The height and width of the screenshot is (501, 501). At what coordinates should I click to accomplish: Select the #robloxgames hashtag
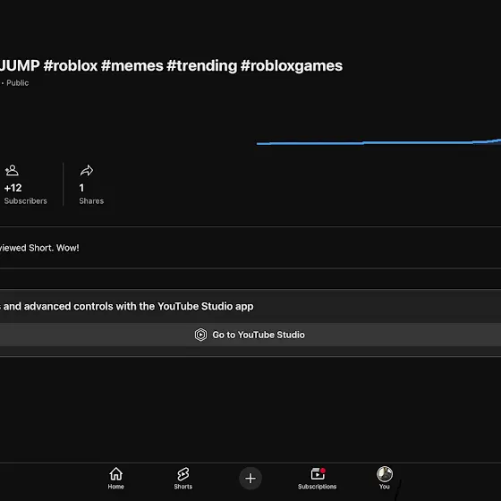[x=292, y=66]
